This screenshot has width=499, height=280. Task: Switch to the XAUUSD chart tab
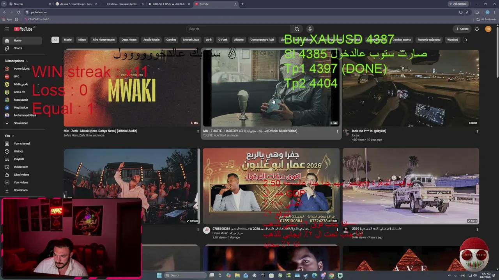(170, 4)
